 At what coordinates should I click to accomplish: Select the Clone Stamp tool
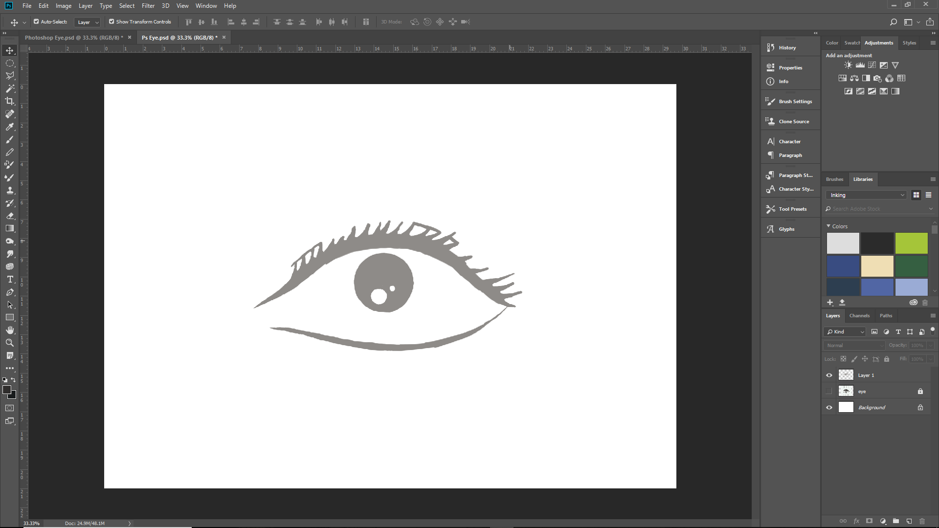point(10,190)
